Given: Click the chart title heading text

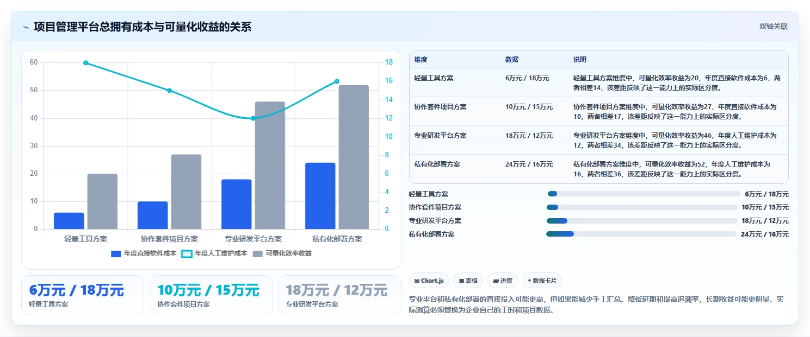Looking at the screenshot, I should click(x=143, y=27).
